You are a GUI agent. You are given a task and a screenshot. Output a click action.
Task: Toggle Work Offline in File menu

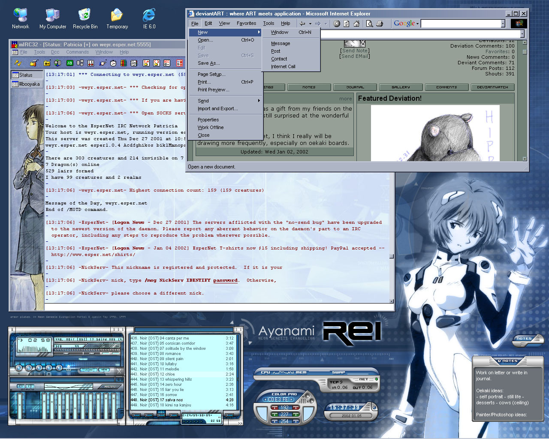coord(211,127)
